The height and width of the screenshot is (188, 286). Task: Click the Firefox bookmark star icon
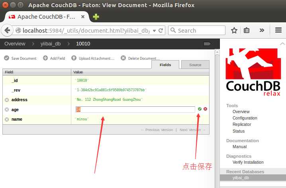[x=234, y=30]
